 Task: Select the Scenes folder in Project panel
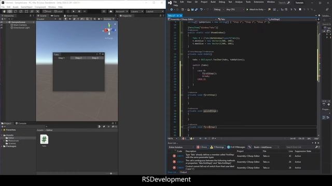[11, 144]
